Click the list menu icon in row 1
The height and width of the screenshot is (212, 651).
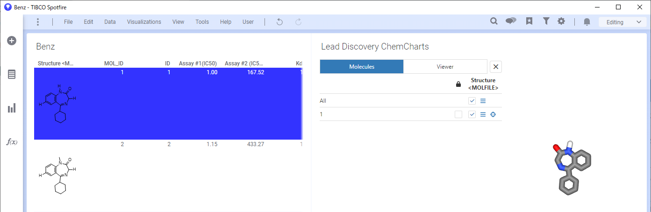click(483, 114)
